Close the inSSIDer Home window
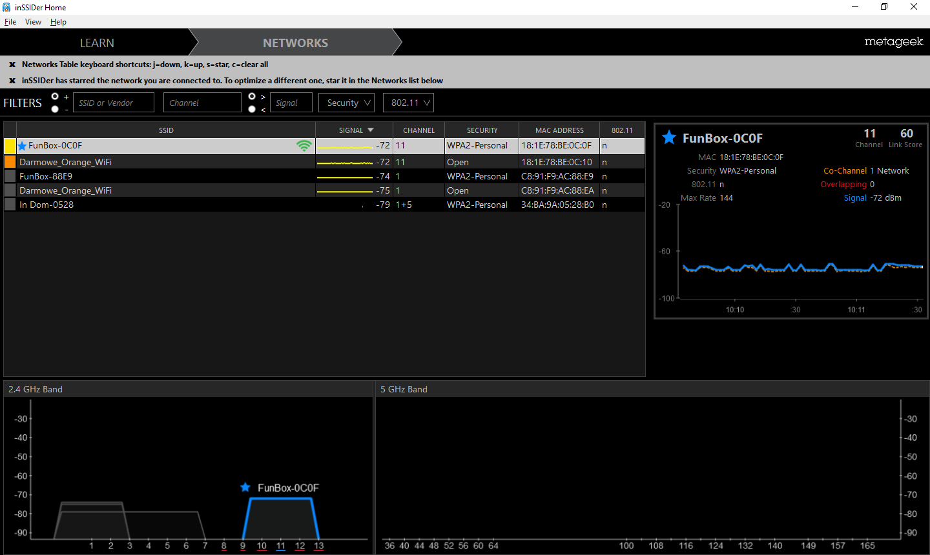The width and height of the screenshot is (930, 555). point(914,7)
